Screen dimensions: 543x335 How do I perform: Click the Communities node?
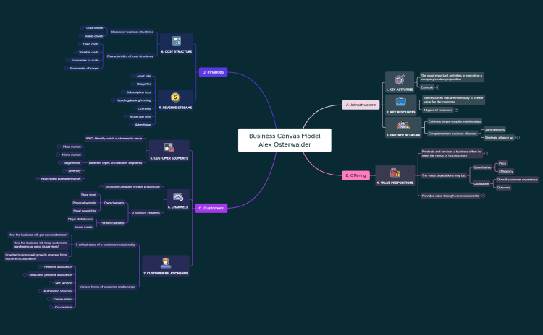(x=62, y=300)
